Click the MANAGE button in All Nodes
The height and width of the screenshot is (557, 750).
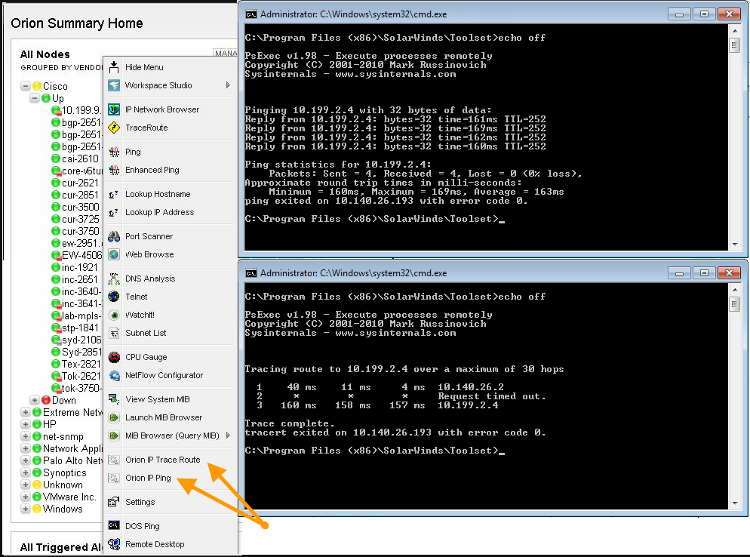click(226, 53)
